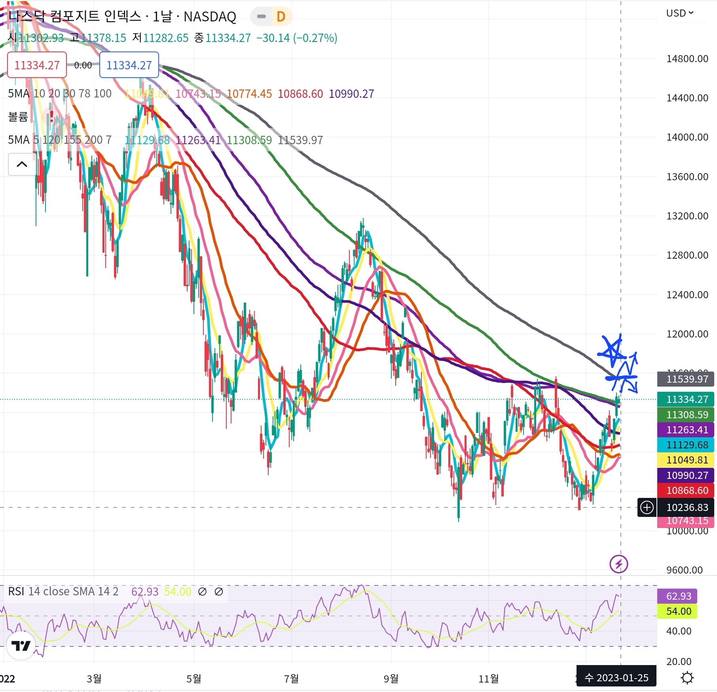Click the blue buy price 11334.27 box
This screenshot has height=692, width=717.
coord(129,65)
